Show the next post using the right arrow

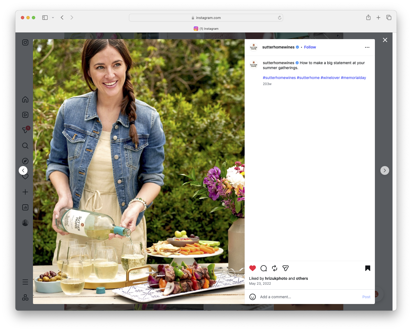click(385, 170)
